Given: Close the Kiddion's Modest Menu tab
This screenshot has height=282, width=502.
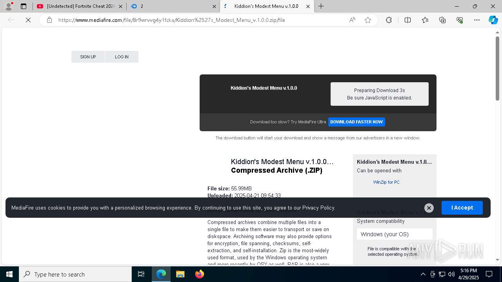Looking at the screenshot, I should pos(308,6).
